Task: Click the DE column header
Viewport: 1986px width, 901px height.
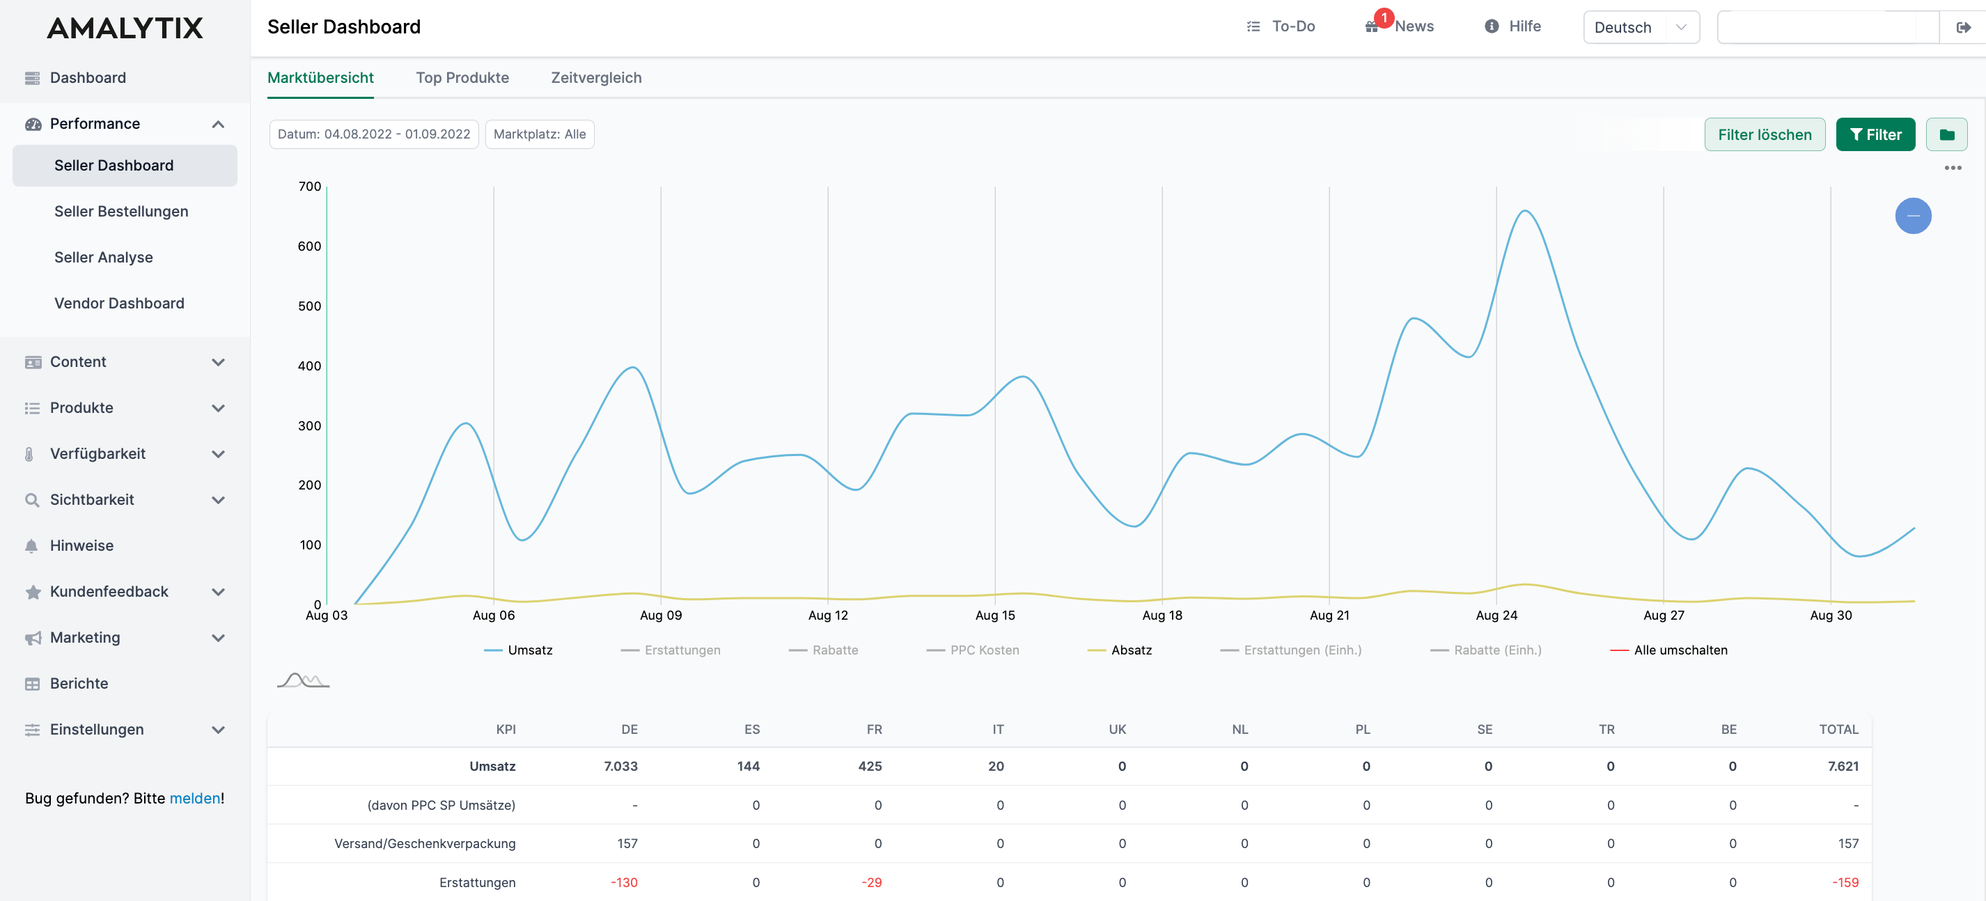Action: pos(629,729)
